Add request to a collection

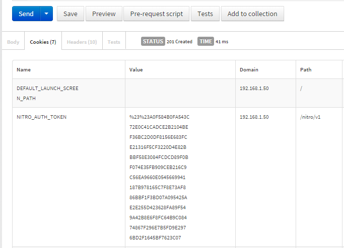(252, 14)
